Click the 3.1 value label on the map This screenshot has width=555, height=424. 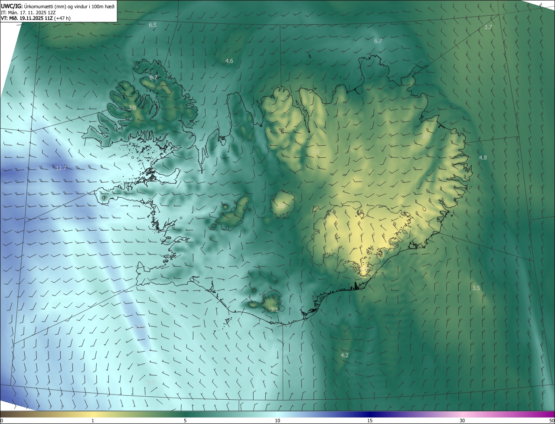click(x=274, y=310)
